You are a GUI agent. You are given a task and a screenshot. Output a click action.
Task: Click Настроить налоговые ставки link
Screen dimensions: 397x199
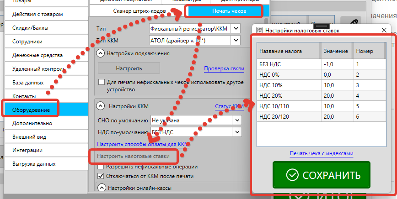tap(133, 156)
